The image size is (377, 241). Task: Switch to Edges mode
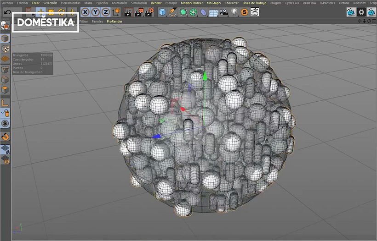click(x=6, y=80)
